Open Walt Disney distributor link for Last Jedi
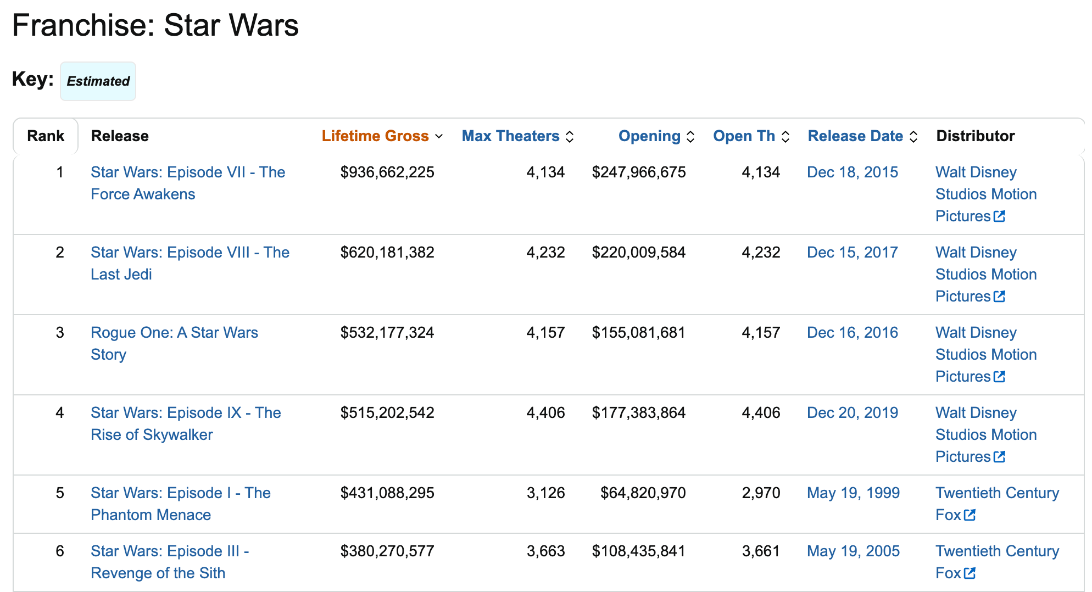 coord(986,275)
